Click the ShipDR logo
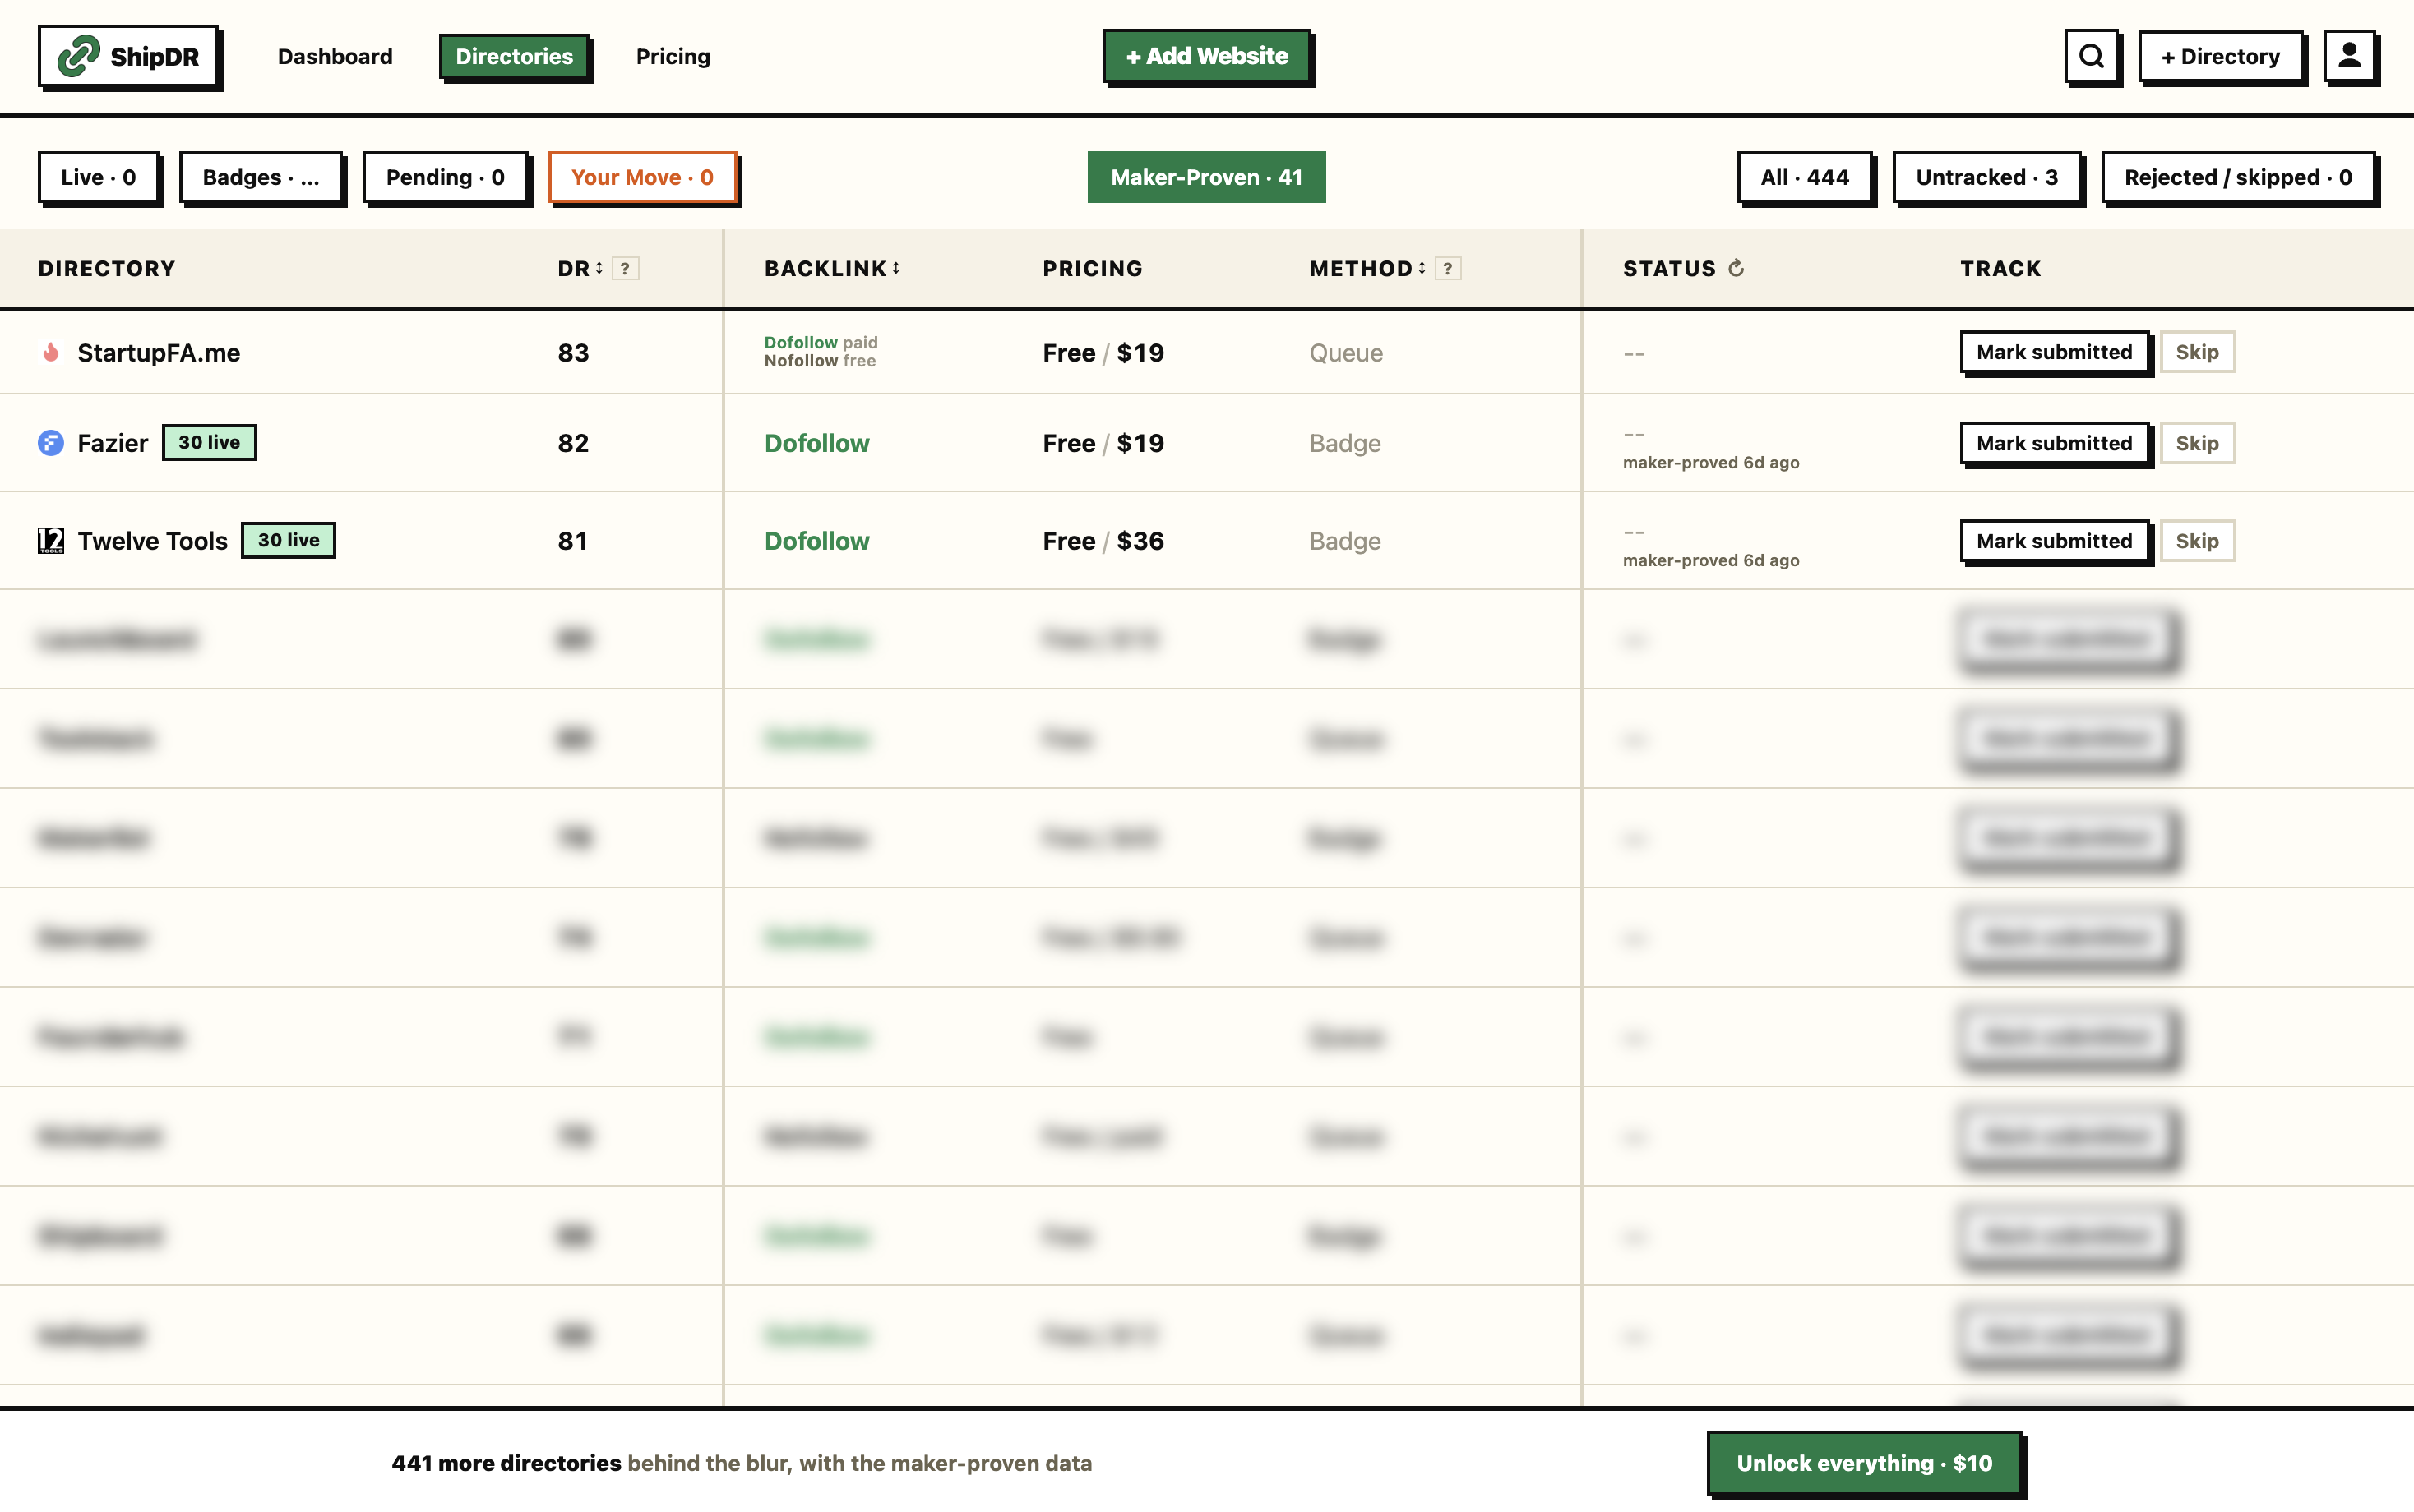The image size is (2414, 1512). (129, 56)
